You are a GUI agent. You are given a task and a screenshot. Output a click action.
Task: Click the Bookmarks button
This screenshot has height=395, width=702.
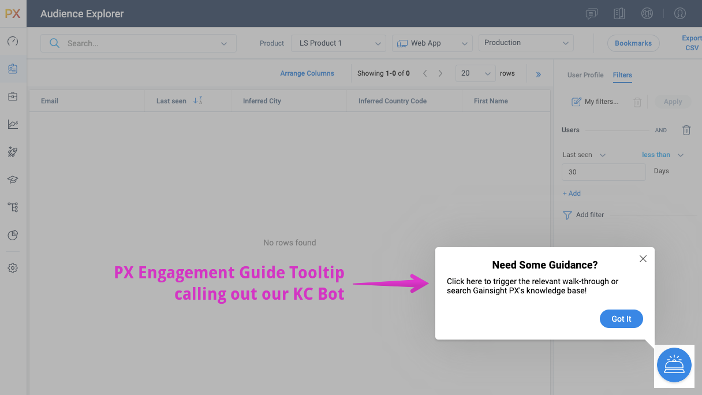click(x=633, y=43)
